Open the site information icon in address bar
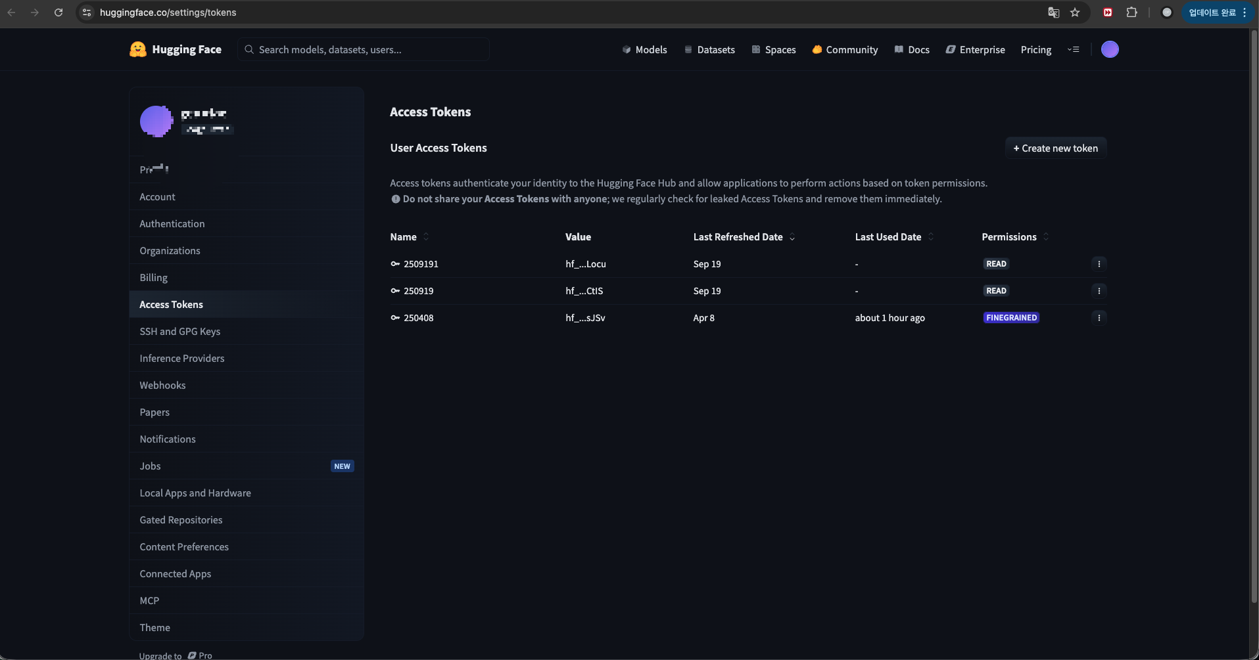1259x660 pixels. [87, 12]
